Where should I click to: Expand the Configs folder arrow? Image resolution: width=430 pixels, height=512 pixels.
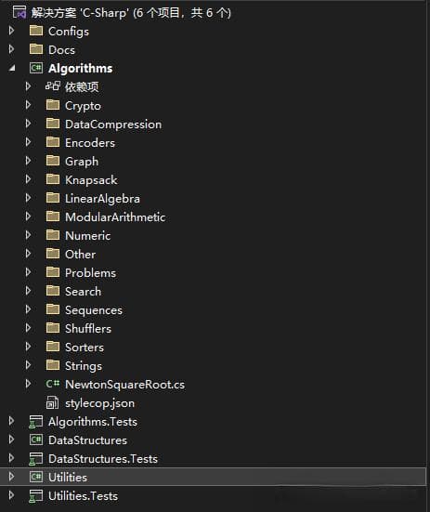(11, 31)
